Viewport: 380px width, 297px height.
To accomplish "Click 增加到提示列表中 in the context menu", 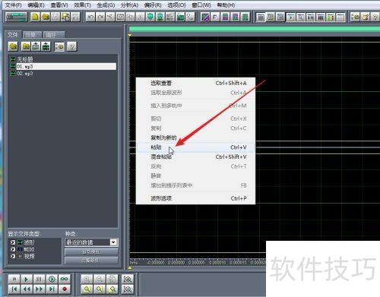I will (x=195, y=185).
